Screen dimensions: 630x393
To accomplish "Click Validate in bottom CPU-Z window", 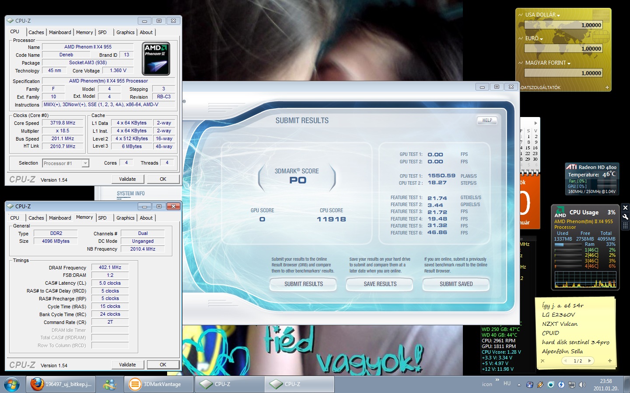I will [127, 365].
